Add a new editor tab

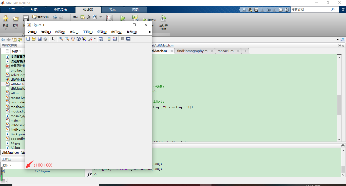coord(245,51)
